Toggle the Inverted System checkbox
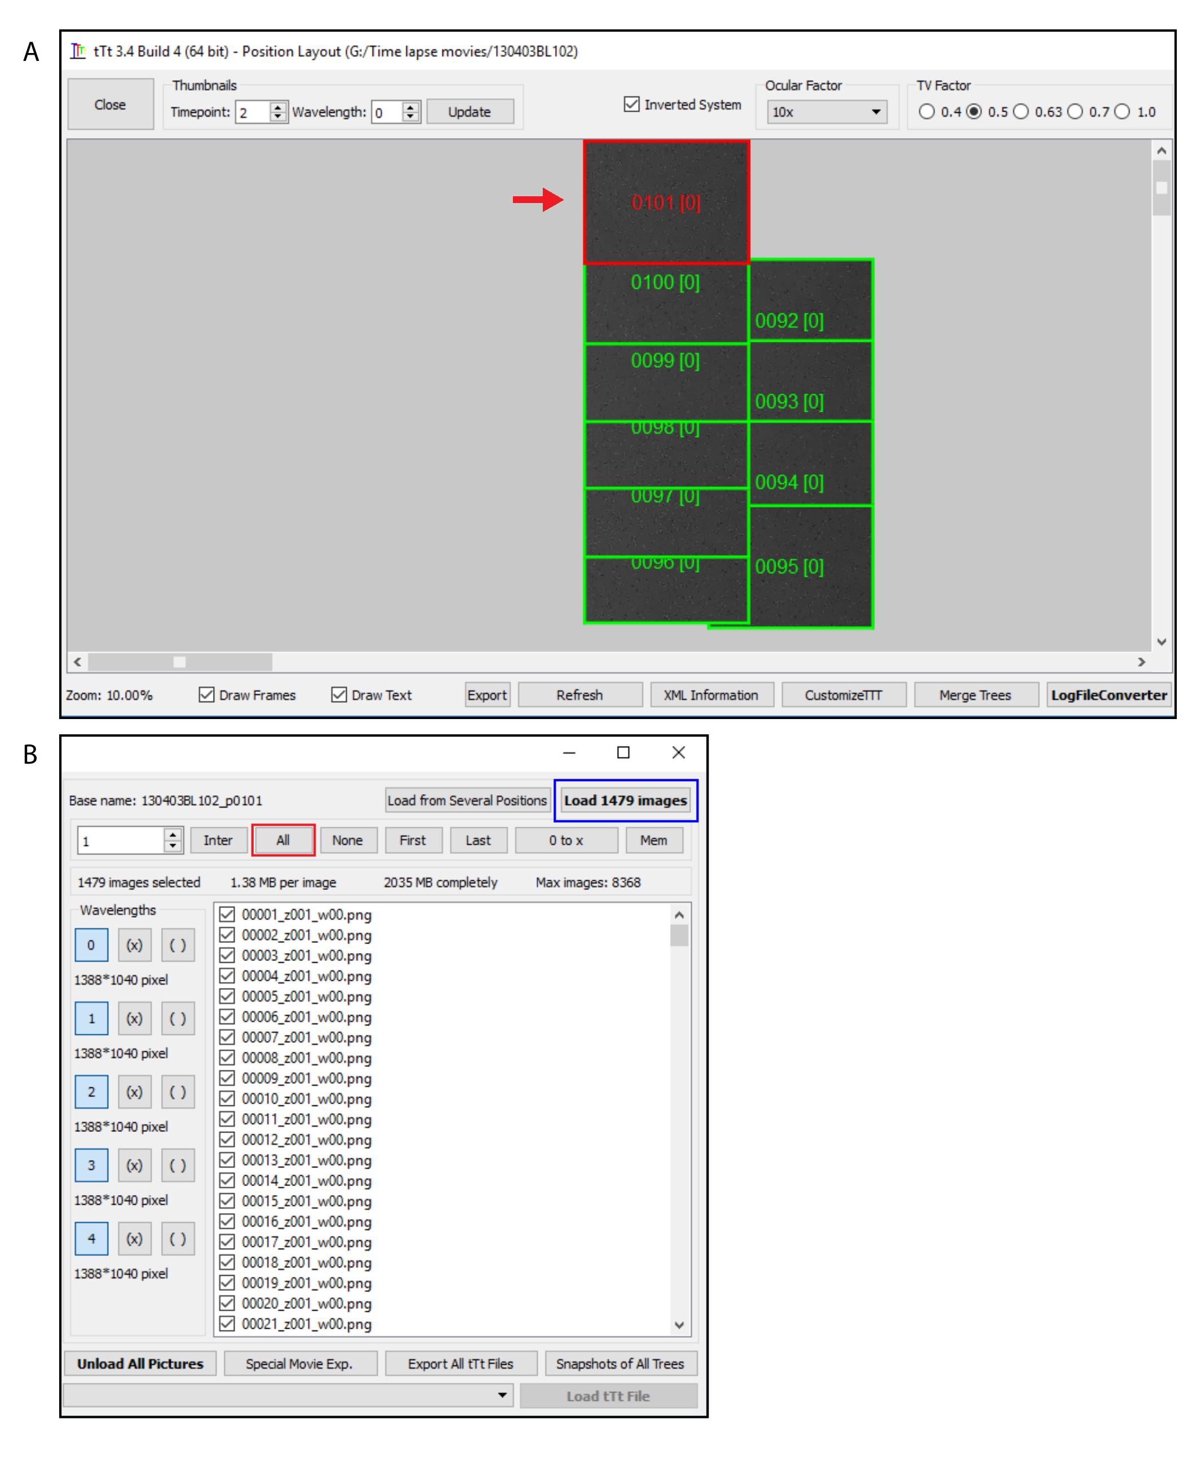This screenshot has width=1200, height=1459. pos(631,104)
